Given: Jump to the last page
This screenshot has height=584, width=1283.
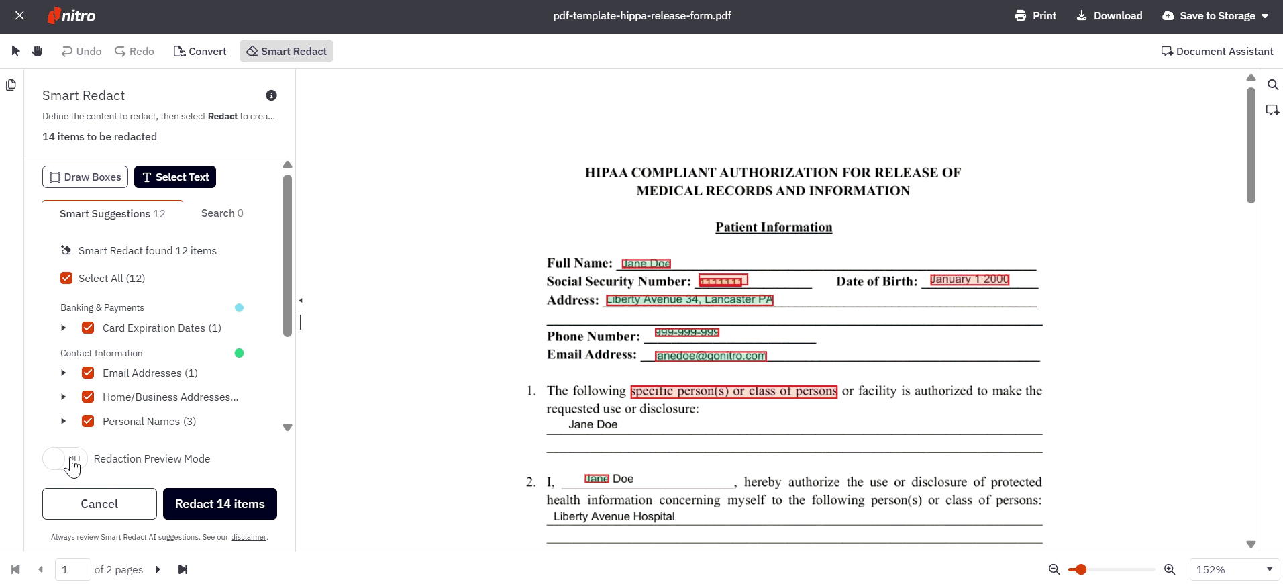Looking at the screenshot, I should [x=183, y=569].
